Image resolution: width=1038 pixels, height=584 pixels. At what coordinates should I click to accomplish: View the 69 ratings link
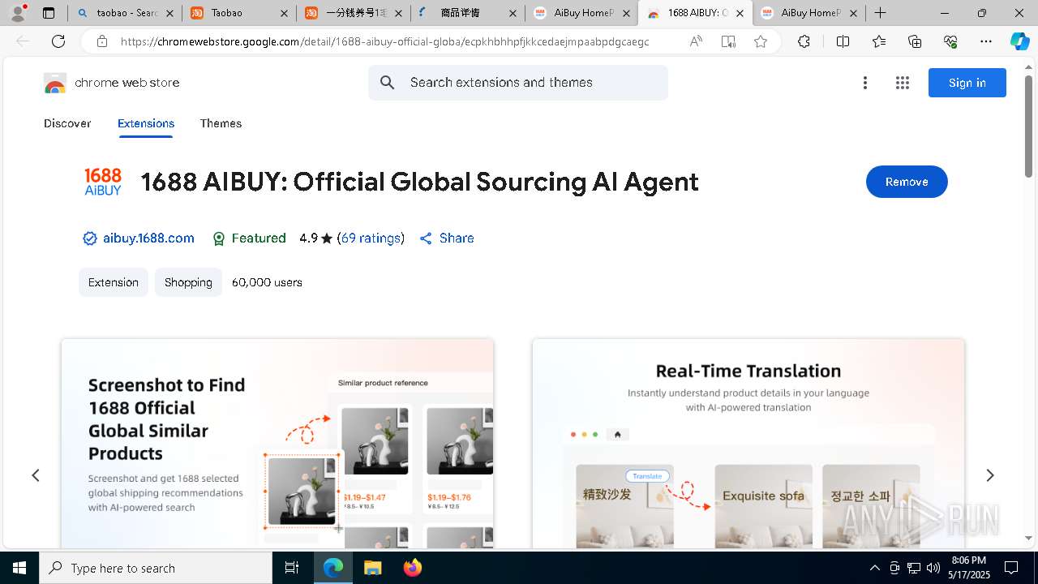coord(371,238)
